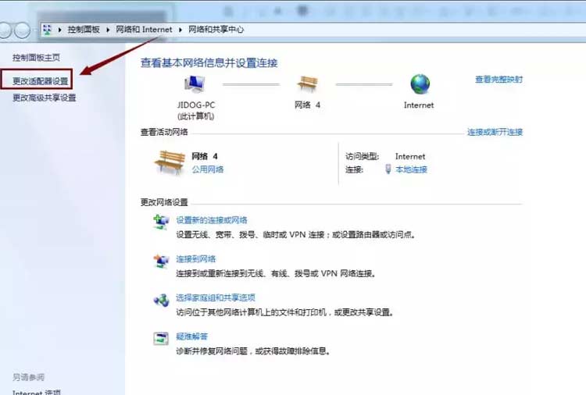Click the 本地连接 plug icon
The height and width of the screenshot is (395, 586).
click(x=388, y=169)
